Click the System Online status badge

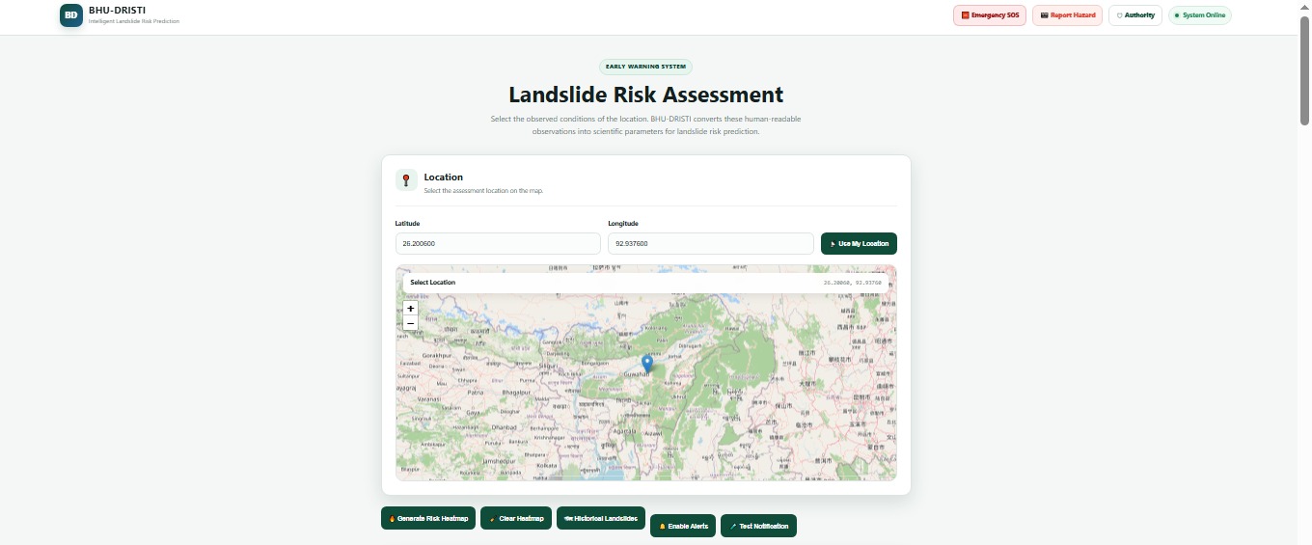1200,15
